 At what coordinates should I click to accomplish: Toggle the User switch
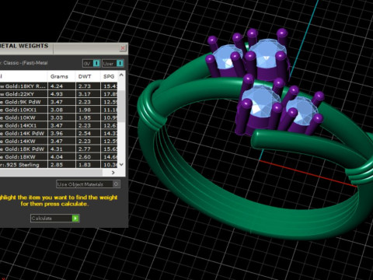pyautogui.click(x=113, y=63)
